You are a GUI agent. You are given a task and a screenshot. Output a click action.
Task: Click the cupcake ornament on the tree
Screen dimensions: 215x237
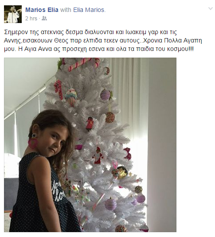pos(70,96)
